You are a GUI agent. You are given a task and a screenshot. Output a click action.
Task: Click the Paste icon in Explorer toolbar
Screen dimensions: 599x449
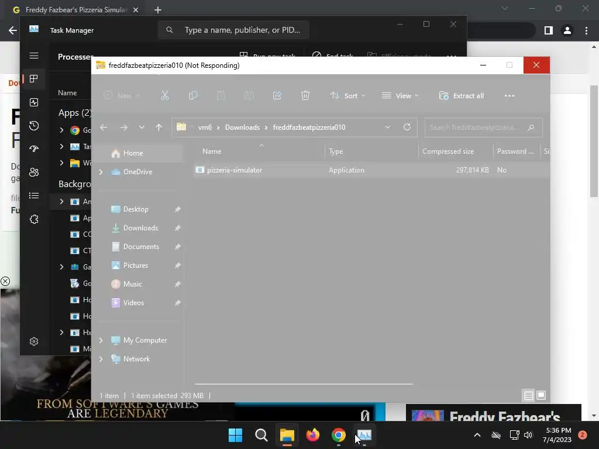click(221, 95)
